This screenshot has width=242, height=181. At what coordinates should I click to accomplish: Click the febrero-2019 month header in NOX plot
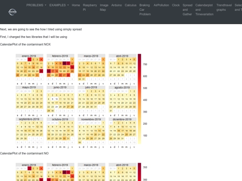coord(60,56)
